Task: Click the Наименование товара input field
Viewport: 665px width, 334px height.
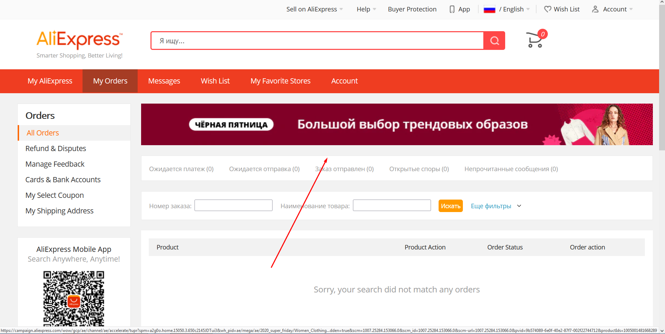Action: coord(392,205)
